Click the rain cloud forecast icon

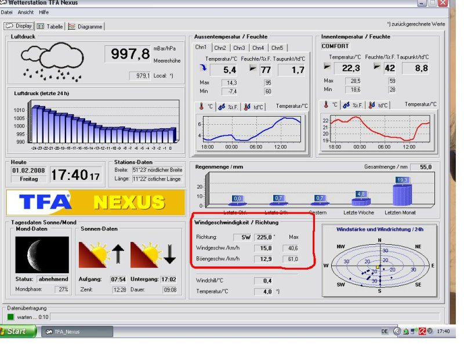pyautogui.click(x=52, y=62)
